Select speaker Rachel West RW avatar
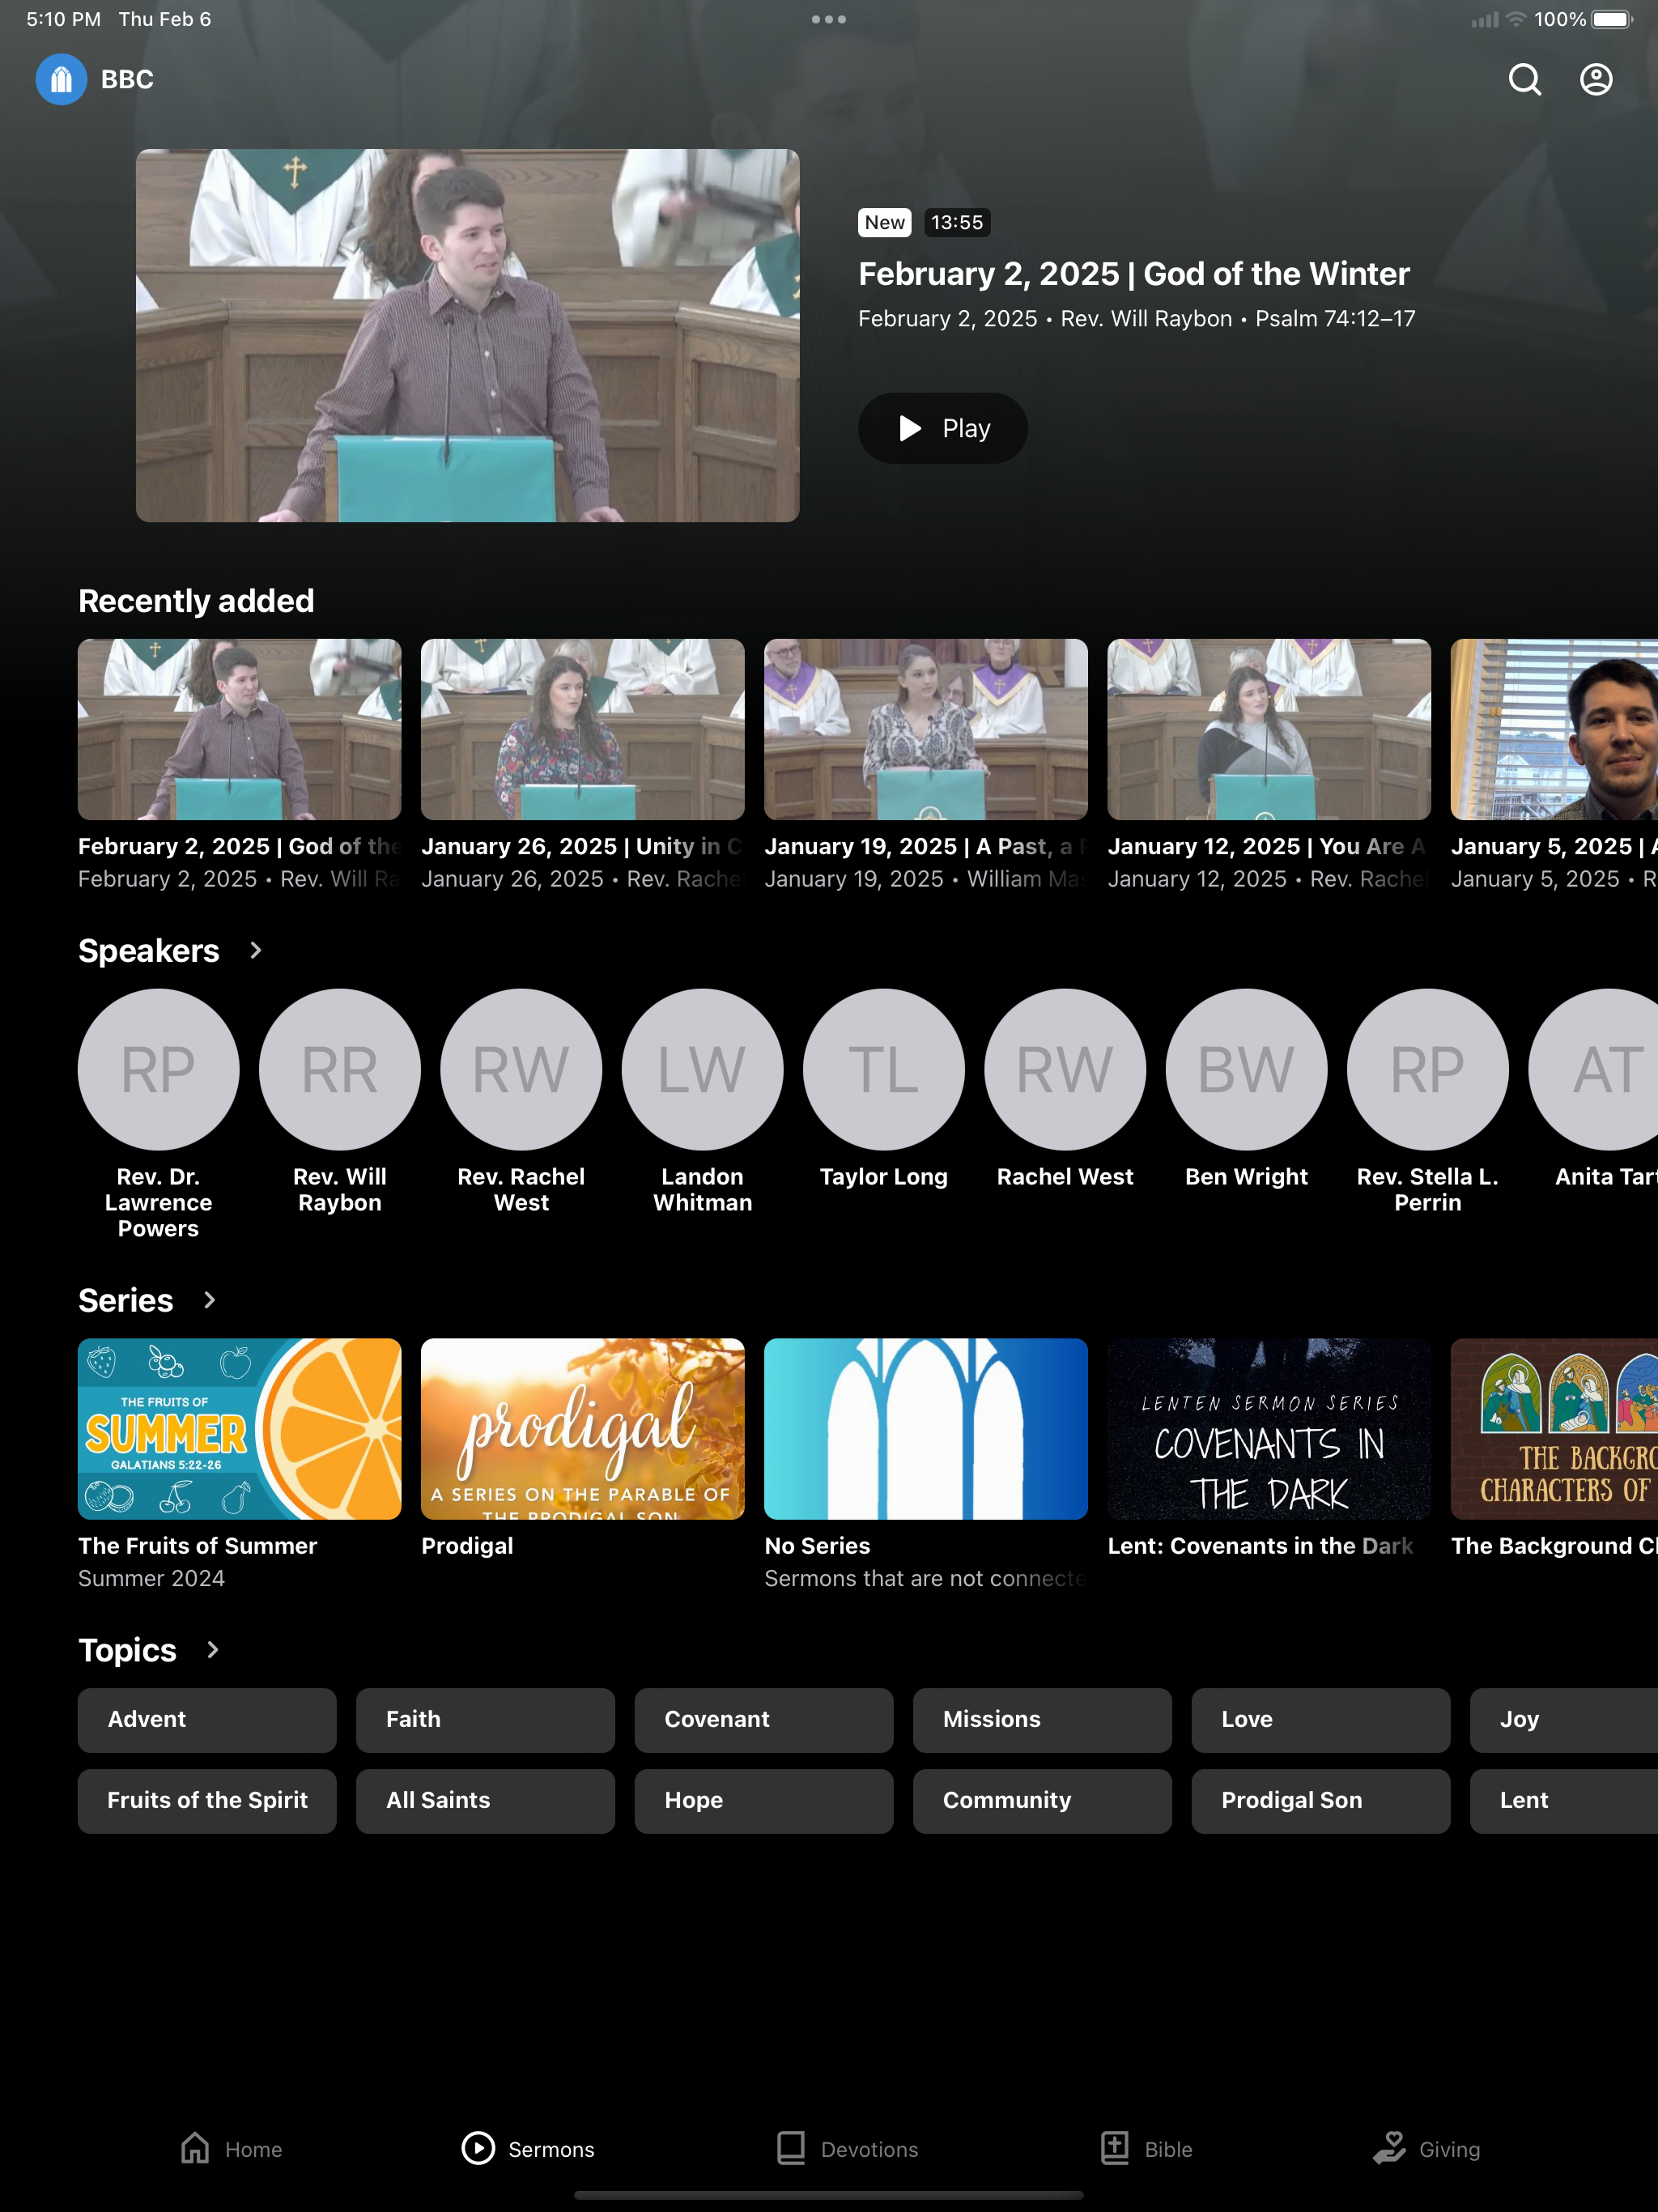The height and width of the screenshot is (2212, 1658). click(x=1065, y=1069)
